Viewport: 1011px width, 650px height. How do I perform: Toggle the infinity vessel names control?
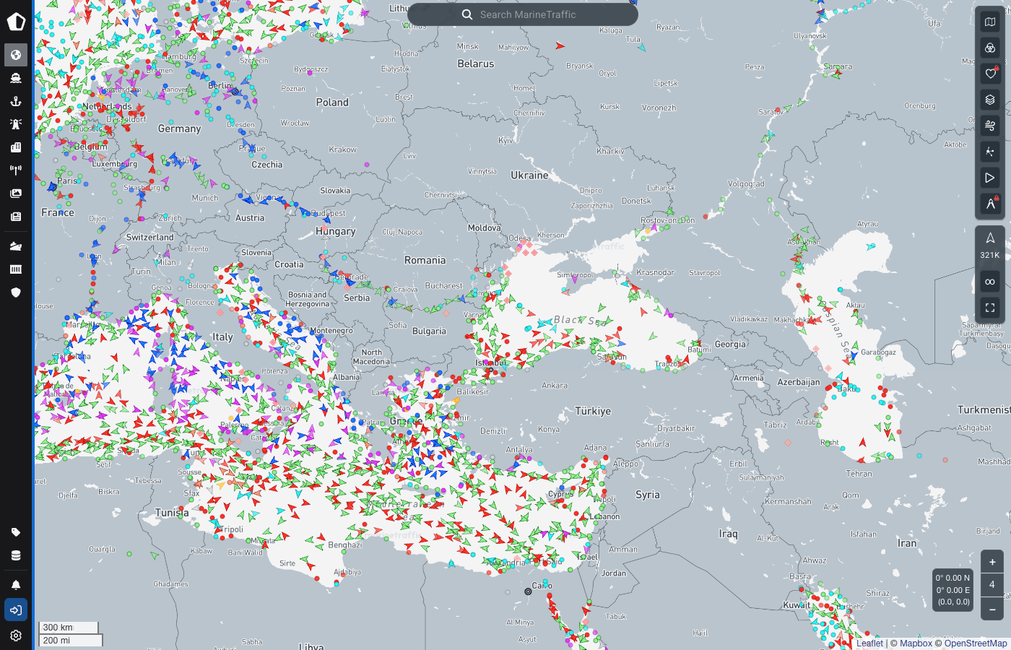point(990,282)
